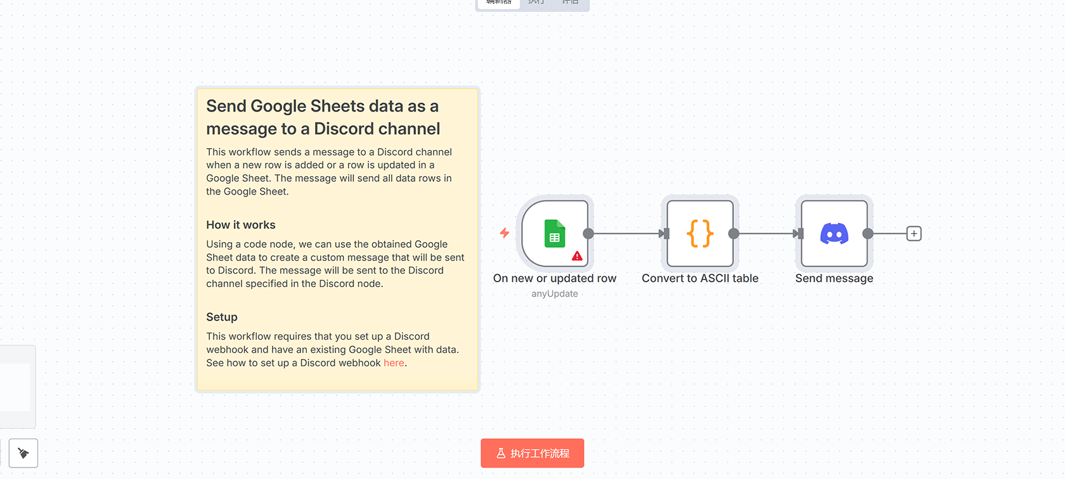Click the red warning triangle on Sheets node
The image size is (1065, 479).
point(577,256)
